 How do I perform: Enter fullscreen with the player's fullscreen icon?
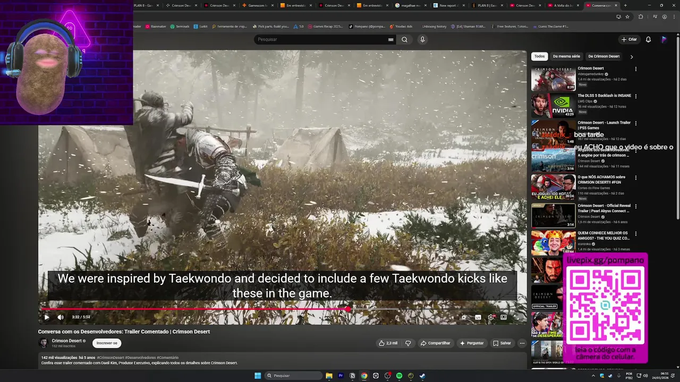pyautogui.click(x=516, y=317)
